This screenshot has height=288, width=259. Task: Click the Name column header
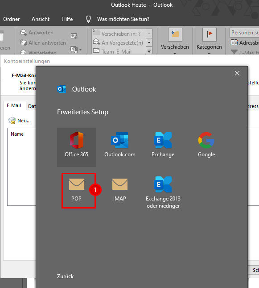point(17,134)
